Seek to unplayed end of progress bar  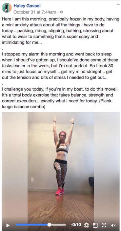pyautogui.click(x=58, y=225)
